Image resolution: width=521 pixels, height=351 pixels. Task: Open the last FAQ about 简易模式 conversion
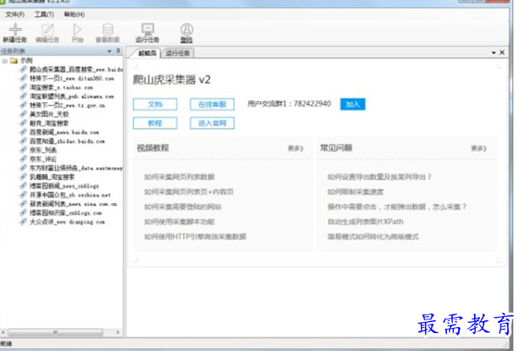click(373, 237)
